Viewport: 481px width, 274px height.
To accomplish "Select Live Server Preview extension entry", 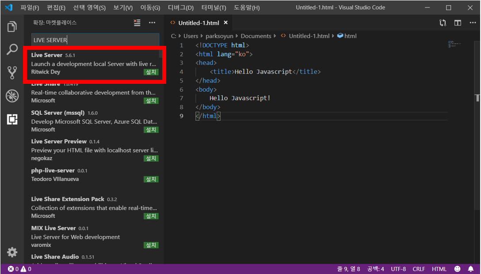I will click(94, 150).
